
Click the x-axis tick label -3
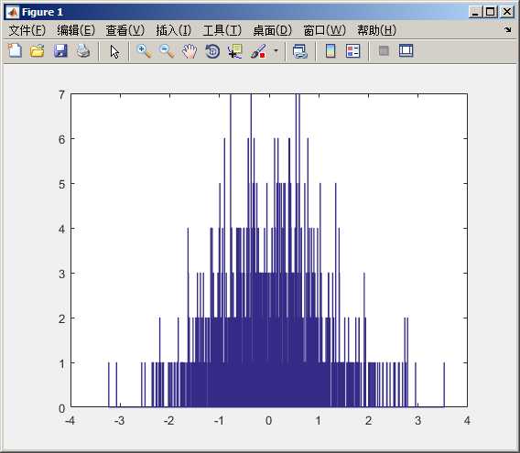(x=119, y=420)
